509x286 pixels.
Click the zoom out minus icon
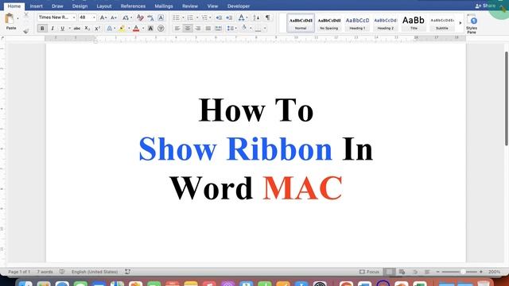[x=437, y=272]
